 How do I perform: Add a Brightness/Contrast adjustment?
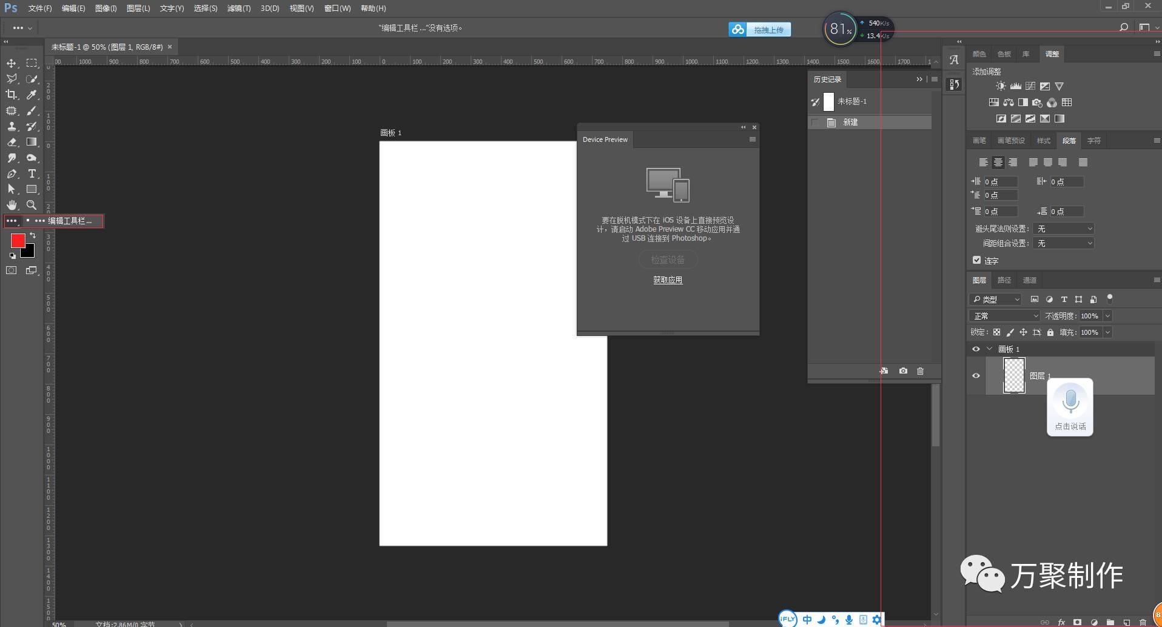1001,86
